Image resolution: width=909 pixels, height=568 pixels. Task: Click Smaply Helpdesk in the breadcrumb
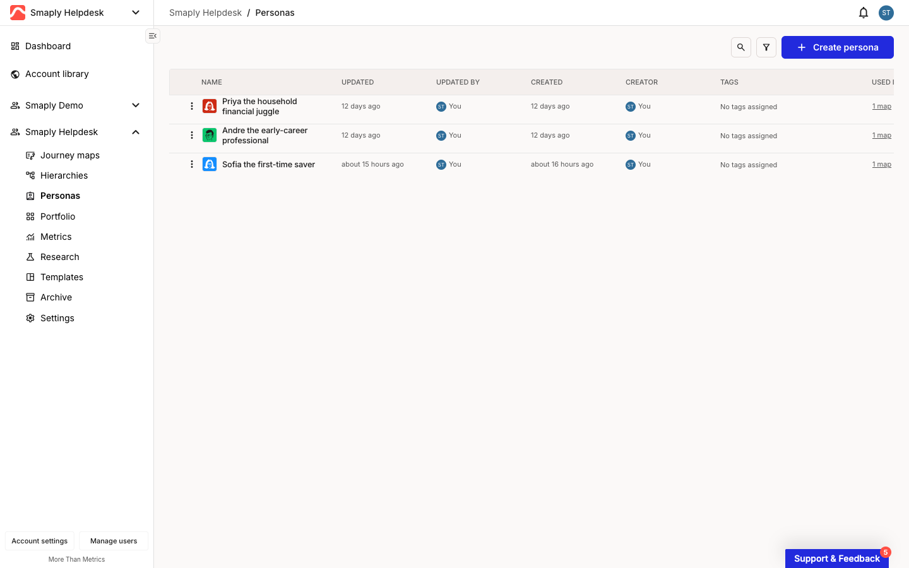[x=205, y=13]
